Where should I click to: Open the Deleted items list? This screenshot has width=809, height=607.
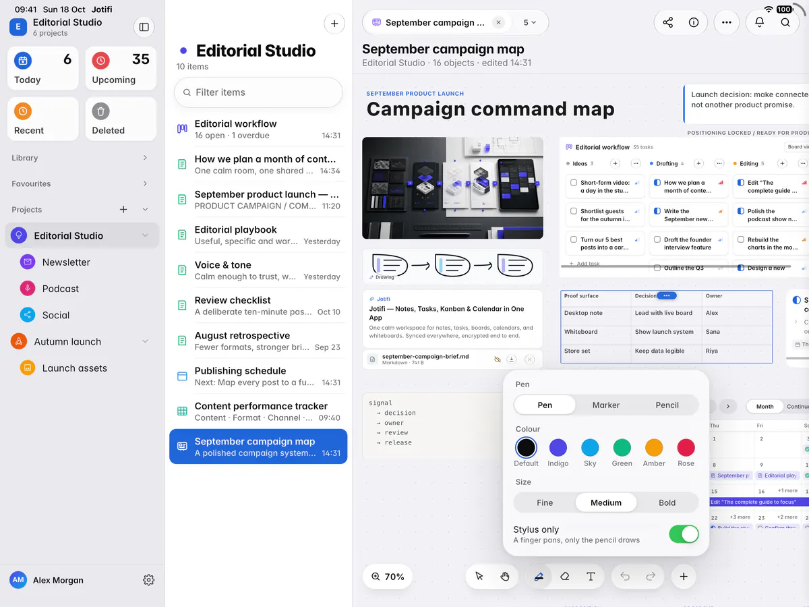[121, 119]
